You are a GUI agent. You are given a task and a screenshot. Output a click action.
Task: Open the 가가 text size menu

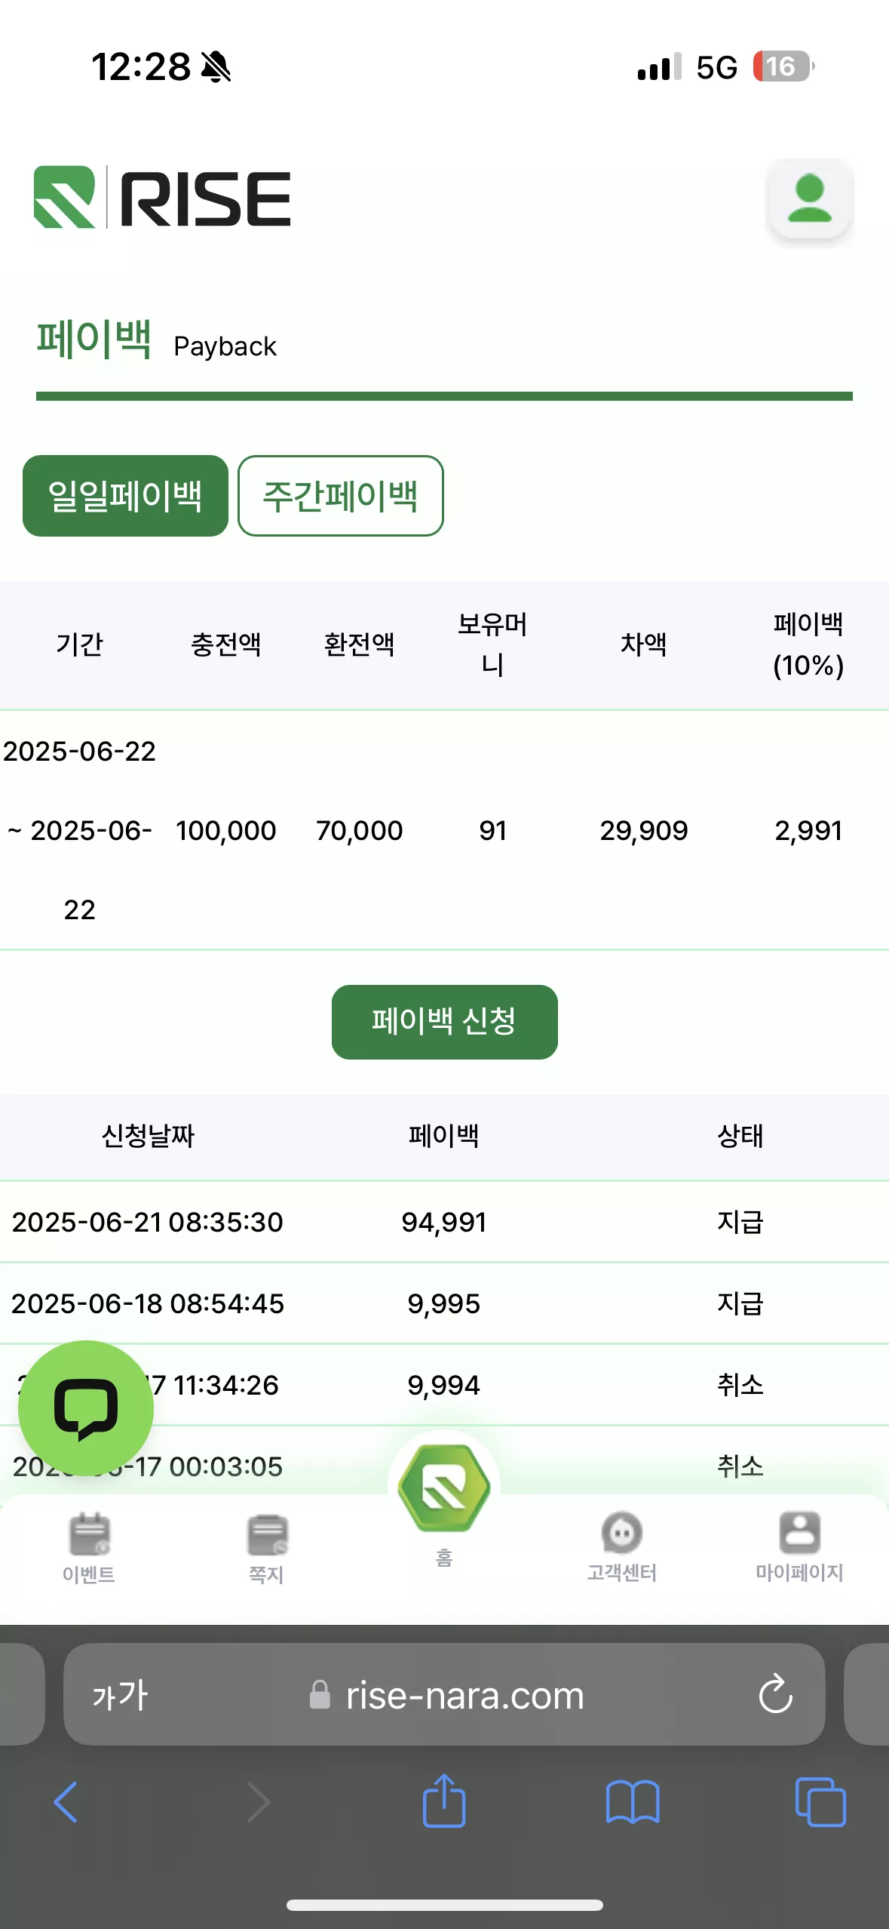click(120, 1695)
